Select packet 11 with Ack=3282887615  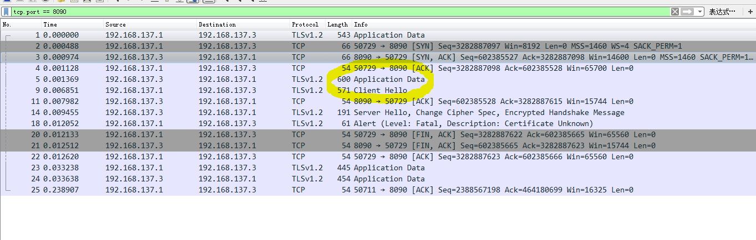[x=378, y=101]
